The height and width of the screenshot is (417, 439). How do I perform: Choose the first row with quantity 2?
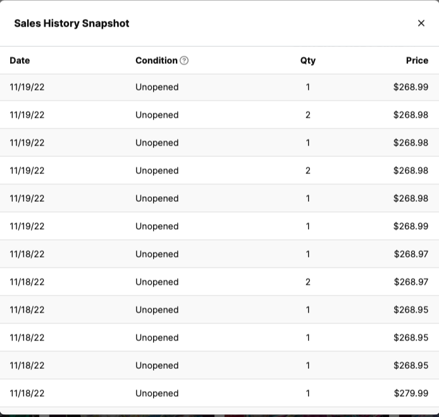click(219, 115)
